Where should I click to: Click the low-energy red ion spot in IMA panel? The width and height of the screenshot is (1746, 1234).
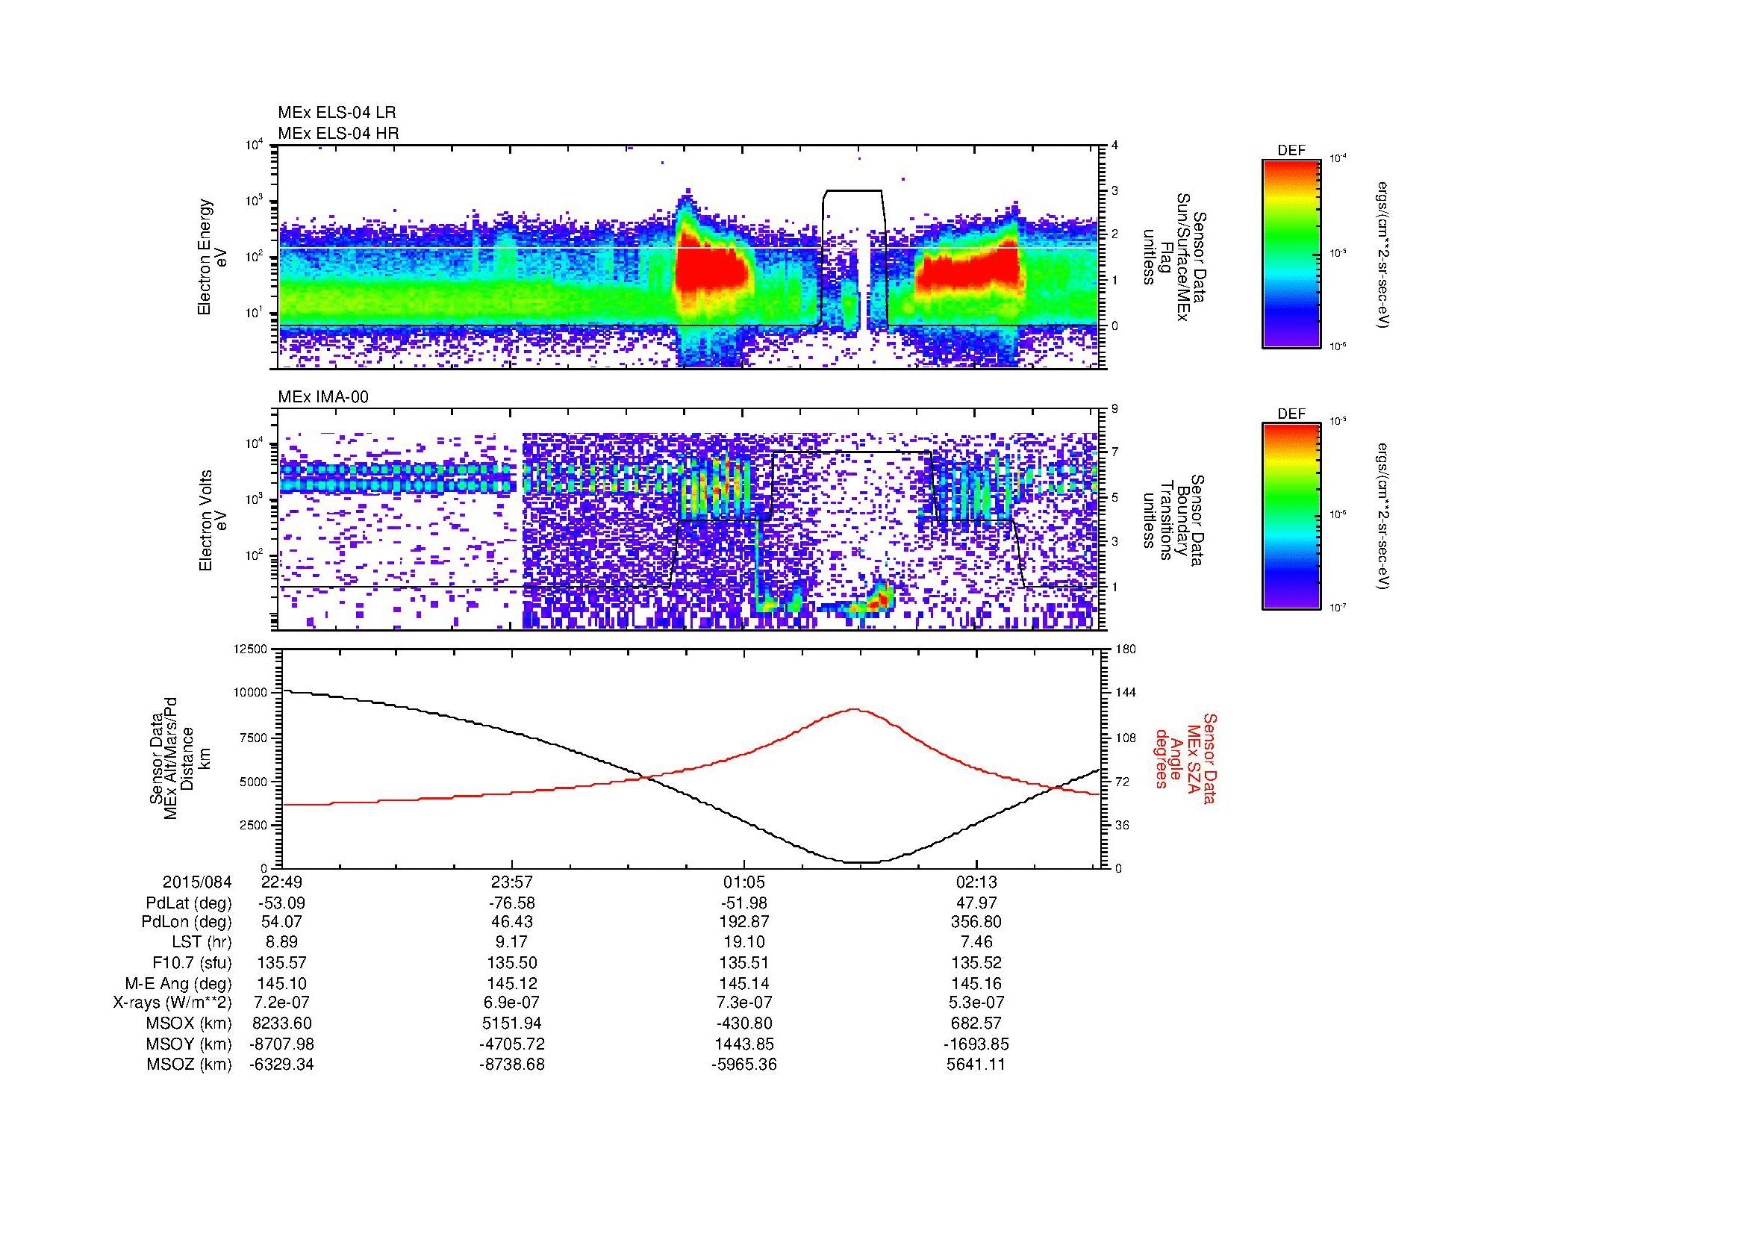tap(882, 599)
